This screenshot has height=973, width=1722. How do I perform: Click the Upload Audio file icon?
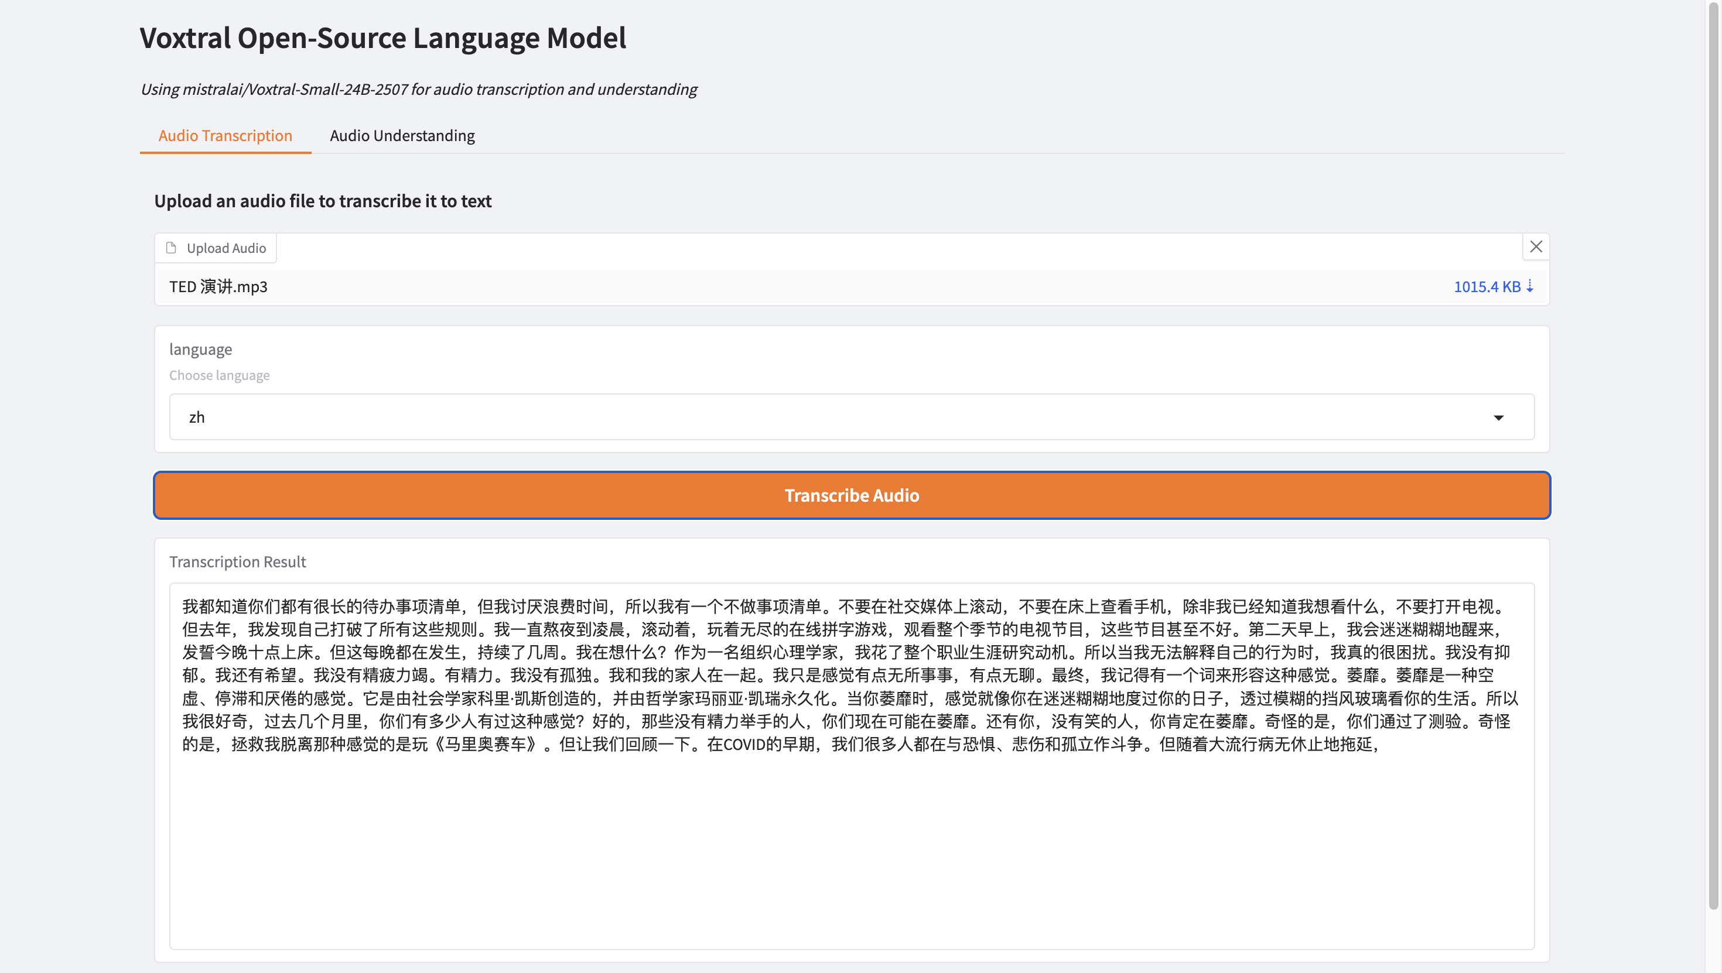(x=171, y=248)
